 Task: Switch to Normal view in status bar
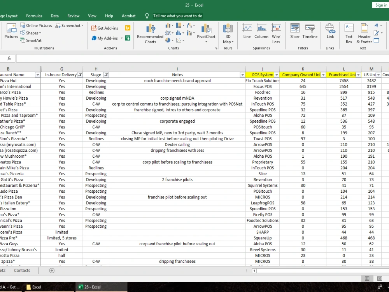point(367,279)
